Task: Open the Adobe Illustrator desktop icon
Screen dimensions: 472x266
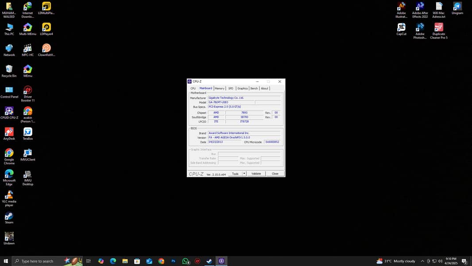Action: click(x=401, y=10)
